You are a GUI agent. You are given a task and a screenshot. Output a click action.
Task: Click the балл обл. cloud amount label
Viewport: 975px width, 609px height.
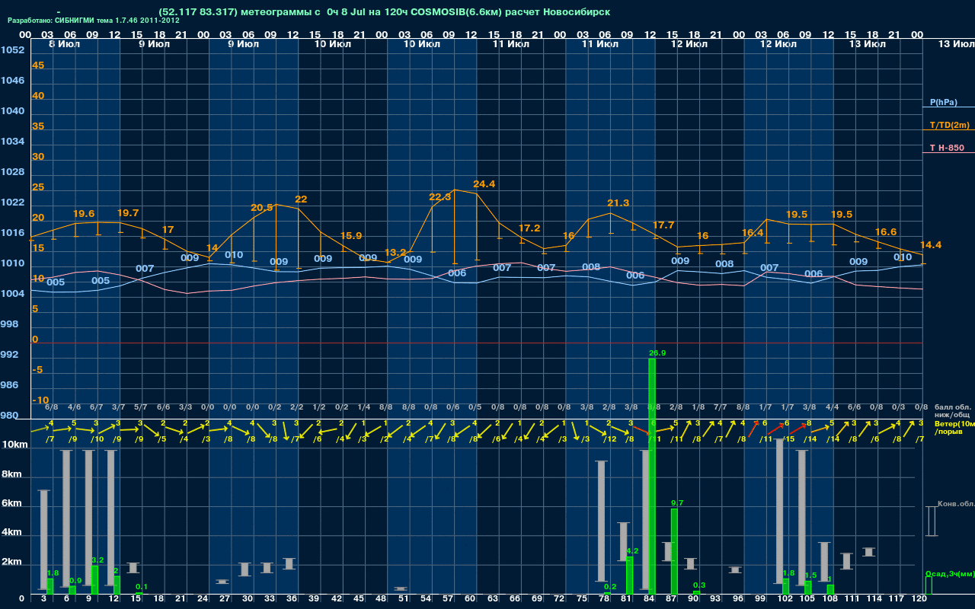click(954, 407)
